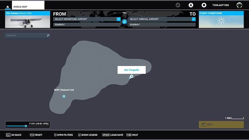Click the 1 NM map scale bar
Screen dimensions: 249x140
click(x=234, y=118)
